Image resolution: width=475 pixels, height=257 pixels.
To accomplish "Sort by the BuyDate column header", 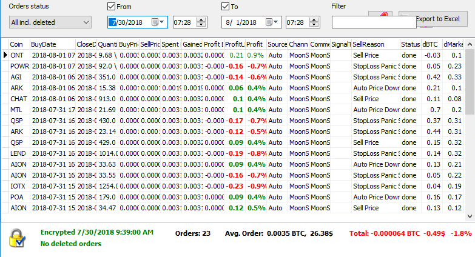I will click(52, 44).
